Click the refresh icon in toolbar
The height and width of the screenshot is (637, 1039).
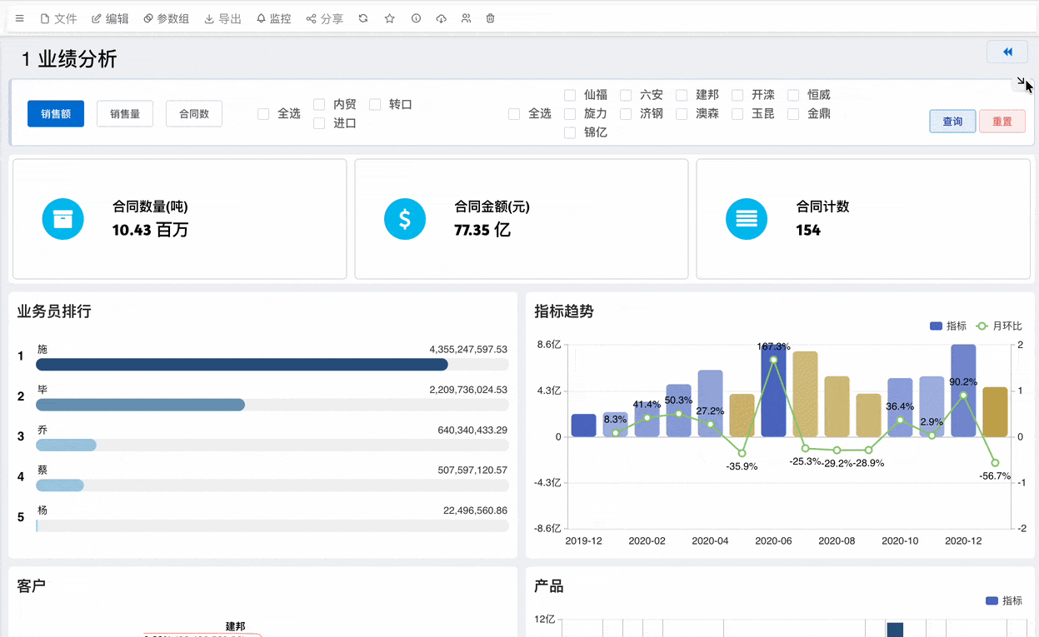[363, 18]
